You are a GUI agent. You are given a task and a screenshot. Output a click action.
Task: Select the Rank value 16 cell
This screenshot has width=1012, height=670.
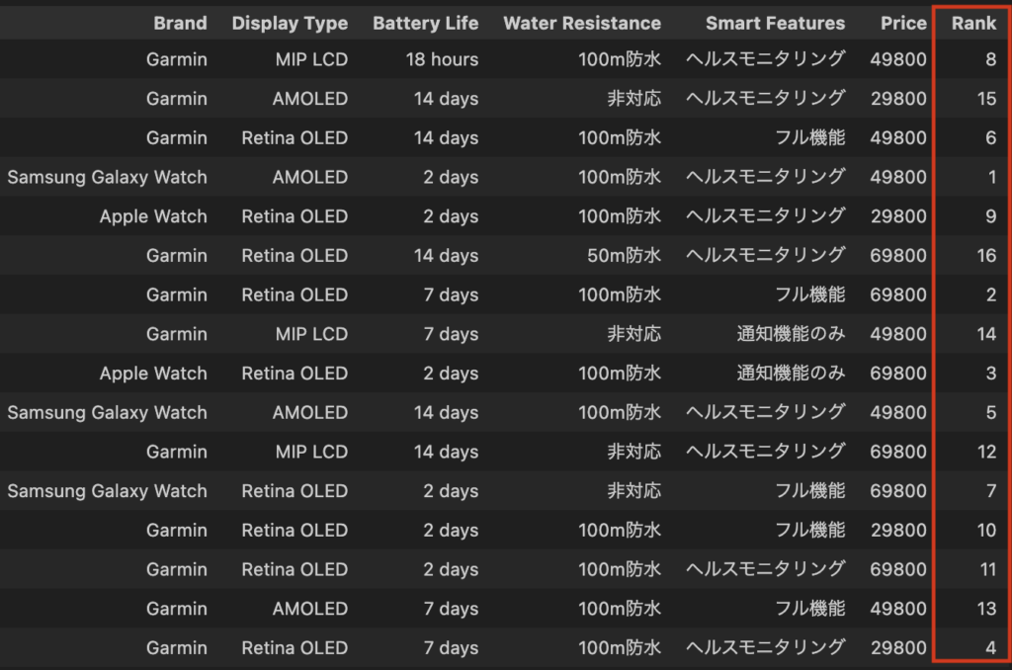click(987, 256)
